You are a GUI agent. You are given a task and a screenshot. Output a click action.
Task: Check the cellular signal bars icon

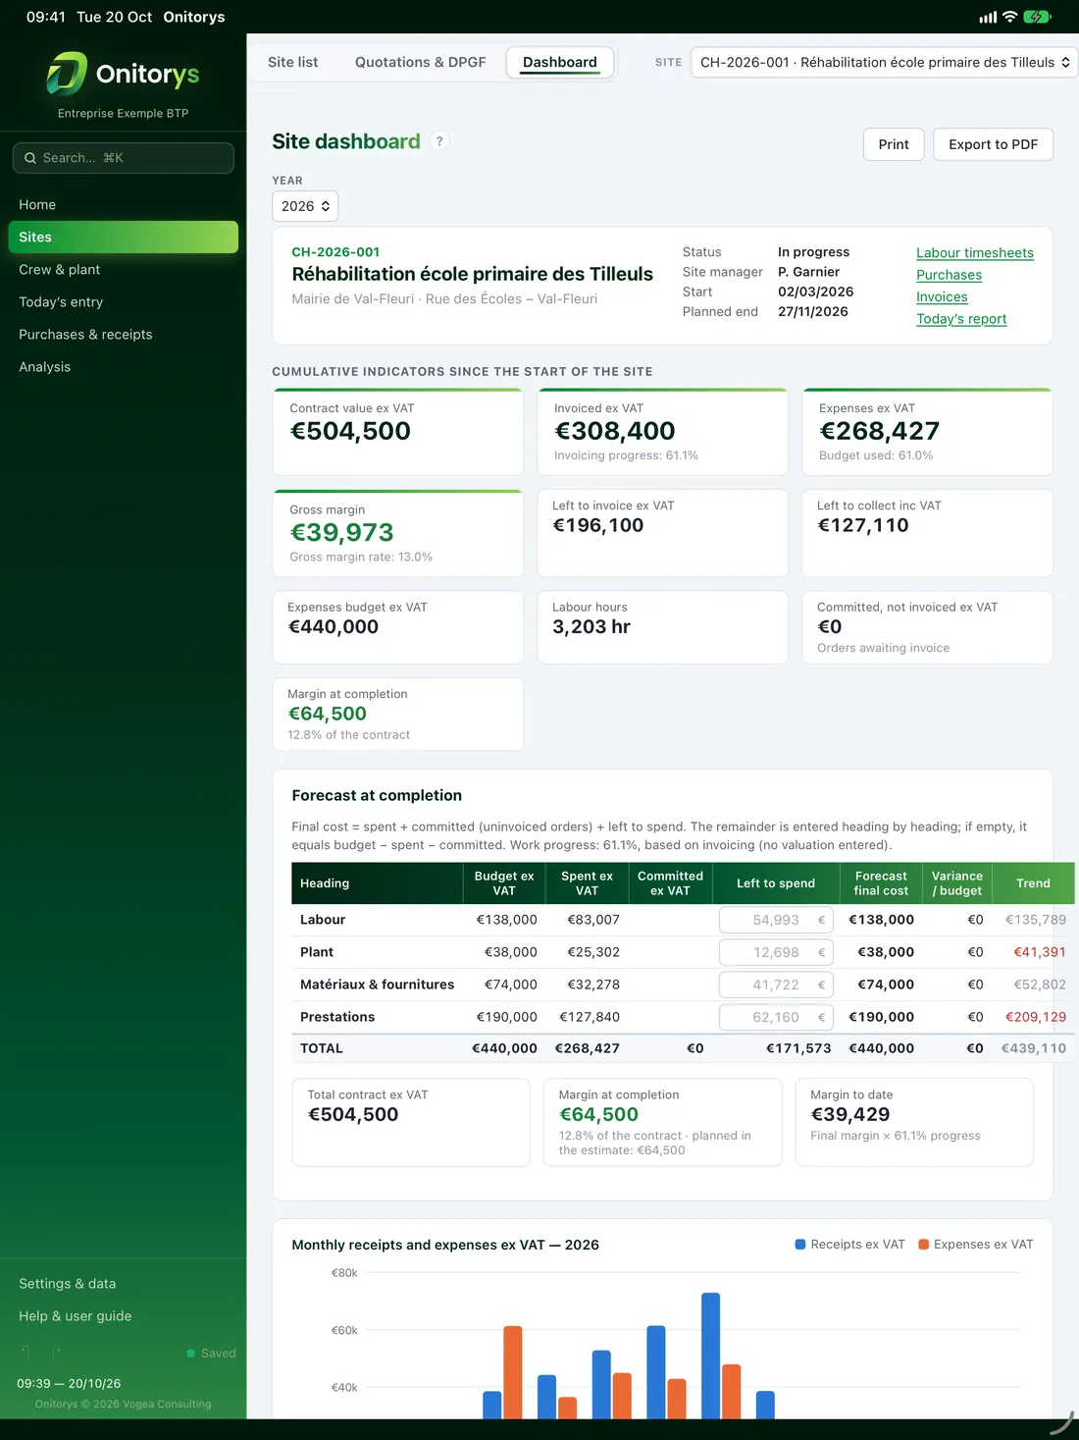click(x=988, y=17)
